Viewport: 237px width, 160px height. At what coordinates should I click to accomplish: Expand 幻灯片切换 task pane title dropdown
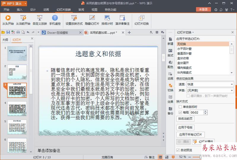[193, 32]
